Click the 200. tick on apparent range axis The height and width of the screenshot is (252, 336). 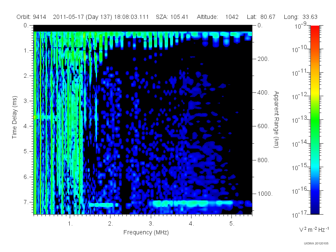263,59
